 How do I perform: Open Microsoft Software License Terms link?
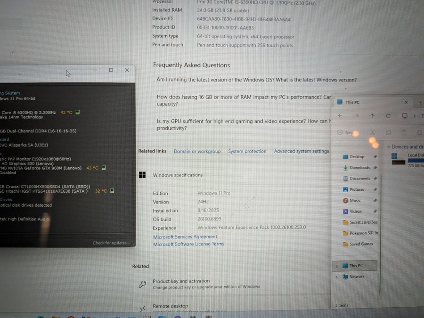point(188,244)
